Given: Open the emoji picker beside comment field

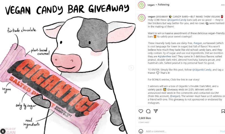Looking at the screenshot, I should click(x=141, y=131).
